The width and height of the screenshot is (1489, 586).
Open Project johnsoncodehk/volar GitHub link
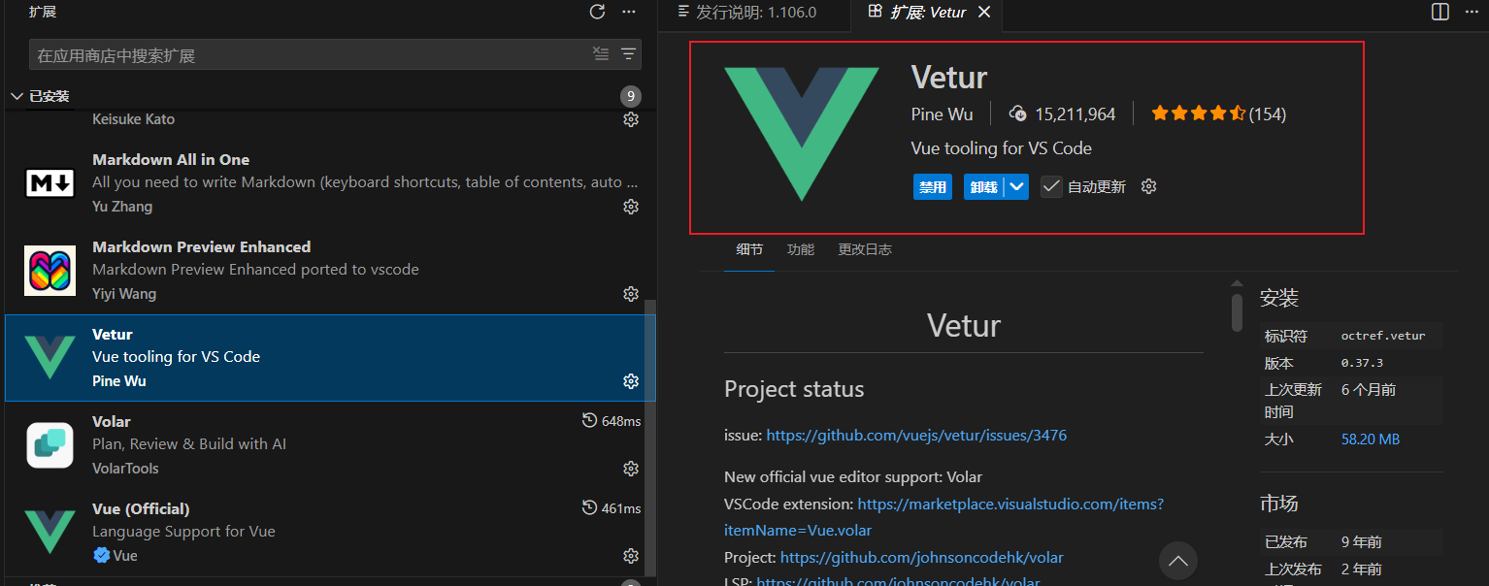pos(921,558)
